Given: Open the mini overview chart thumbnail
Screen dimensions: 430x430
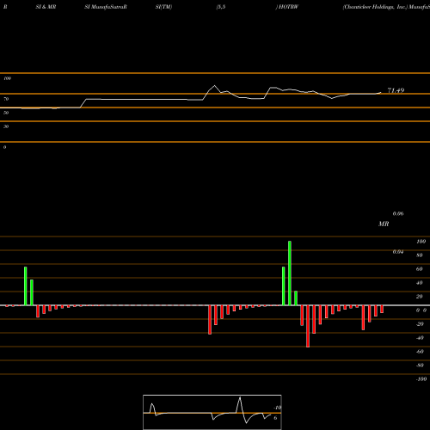Looking at the screenshot, I should tap(212, 412).
